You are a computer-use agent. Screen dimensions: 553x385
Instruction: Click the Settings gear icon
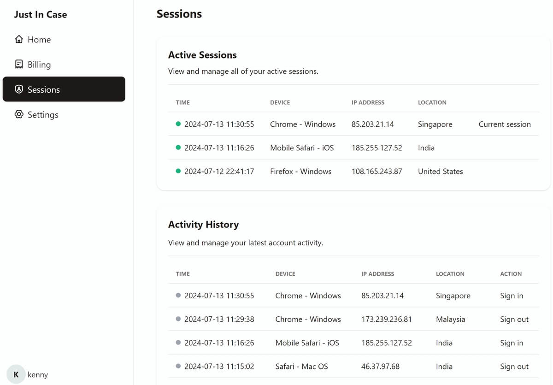[x=19, y=114]
